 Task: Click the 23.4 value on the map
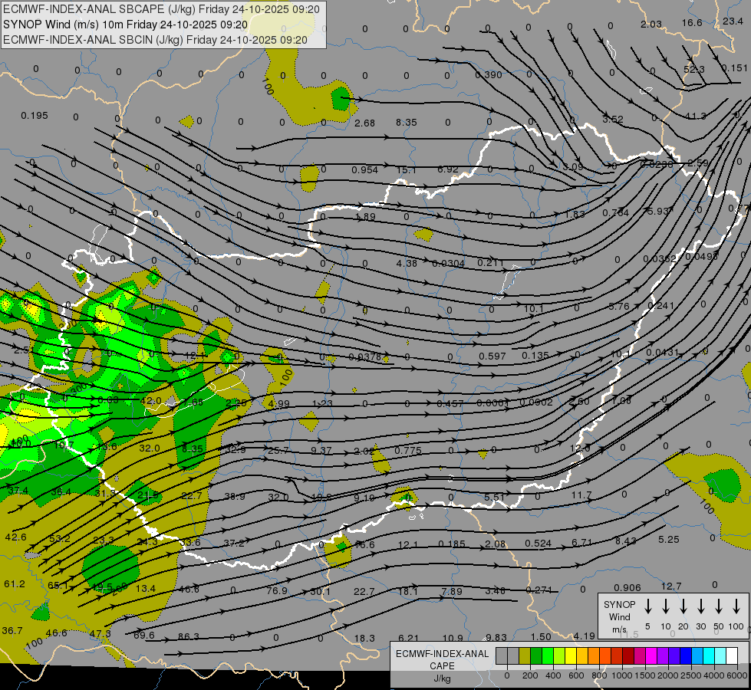(x=733, y=21)
